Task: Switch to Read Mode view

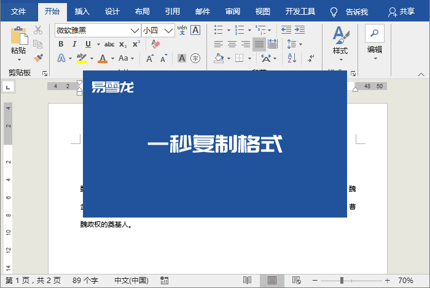Action: (x=248, y=281)
